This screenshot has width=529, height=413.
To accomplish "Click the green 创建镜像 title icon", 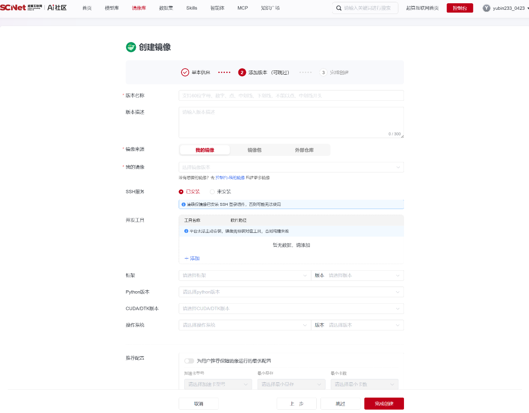I will click(131, 47).
